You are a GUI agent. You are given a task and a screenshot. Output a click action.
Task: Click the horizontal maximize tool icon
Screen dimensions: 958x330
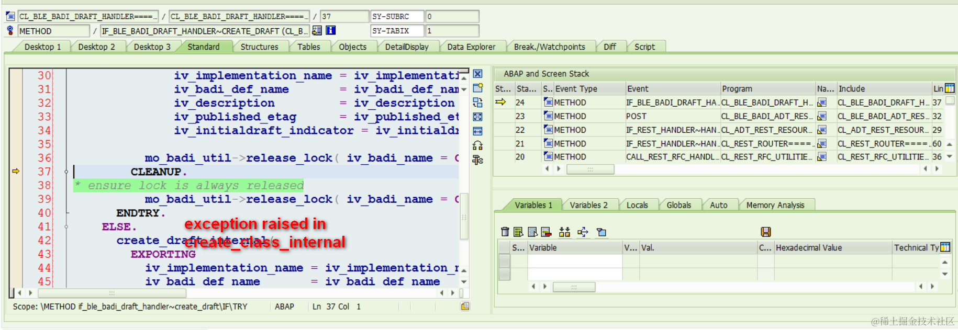click(477, 131)
